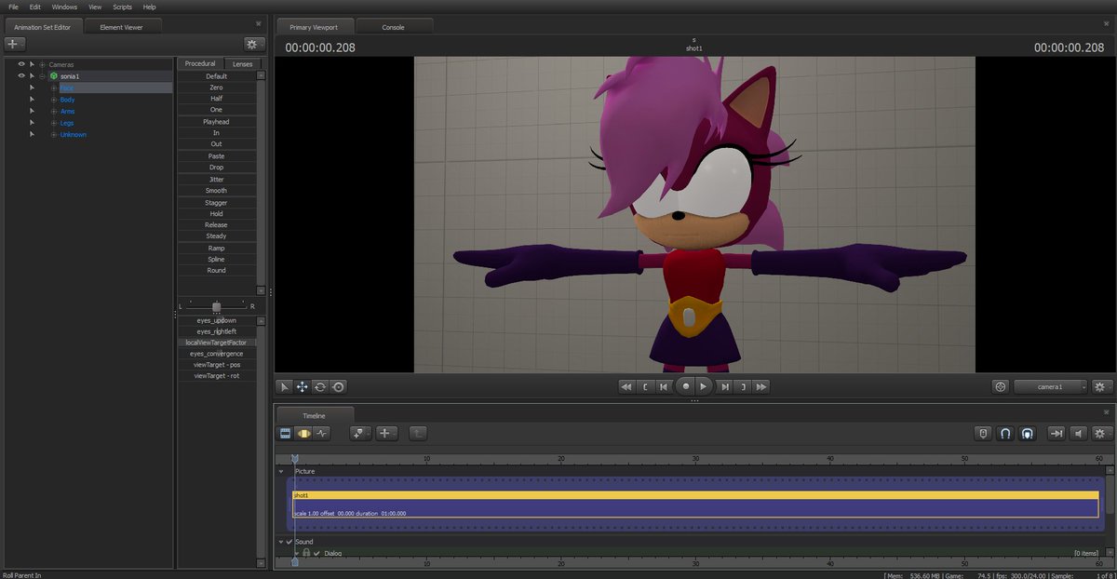Add a new animation set with plus icon
This screenshot has width=1117, height=579.
click(13, 44)
